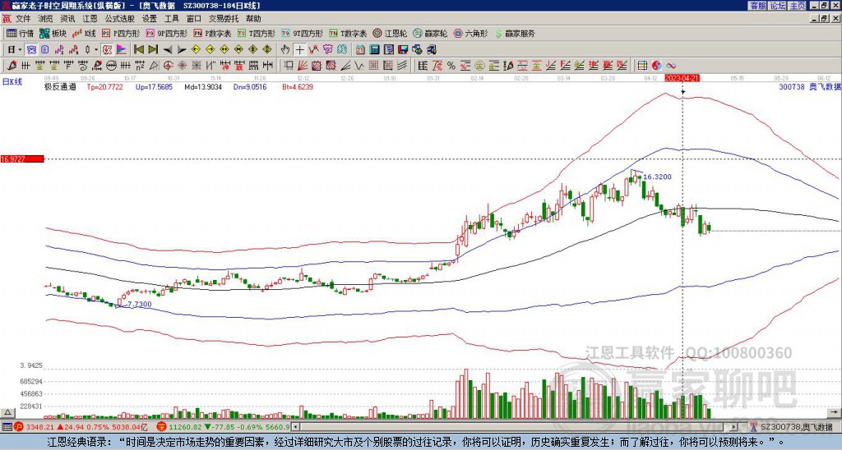
Task: Select the Gann fan lines tool
Action: [x=303, y=66]
